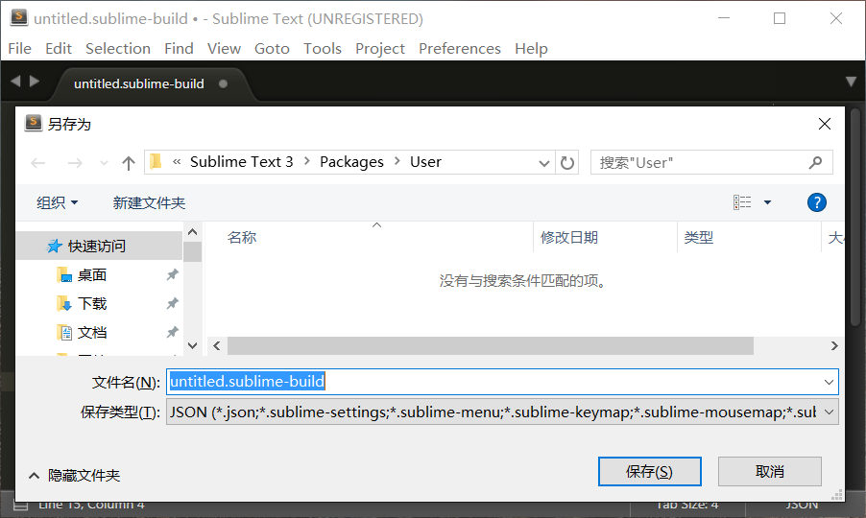Open 文档 folder in navigation pane
Image resolution: width=866 pixels, height=518 pixels.
pos(91,332)
